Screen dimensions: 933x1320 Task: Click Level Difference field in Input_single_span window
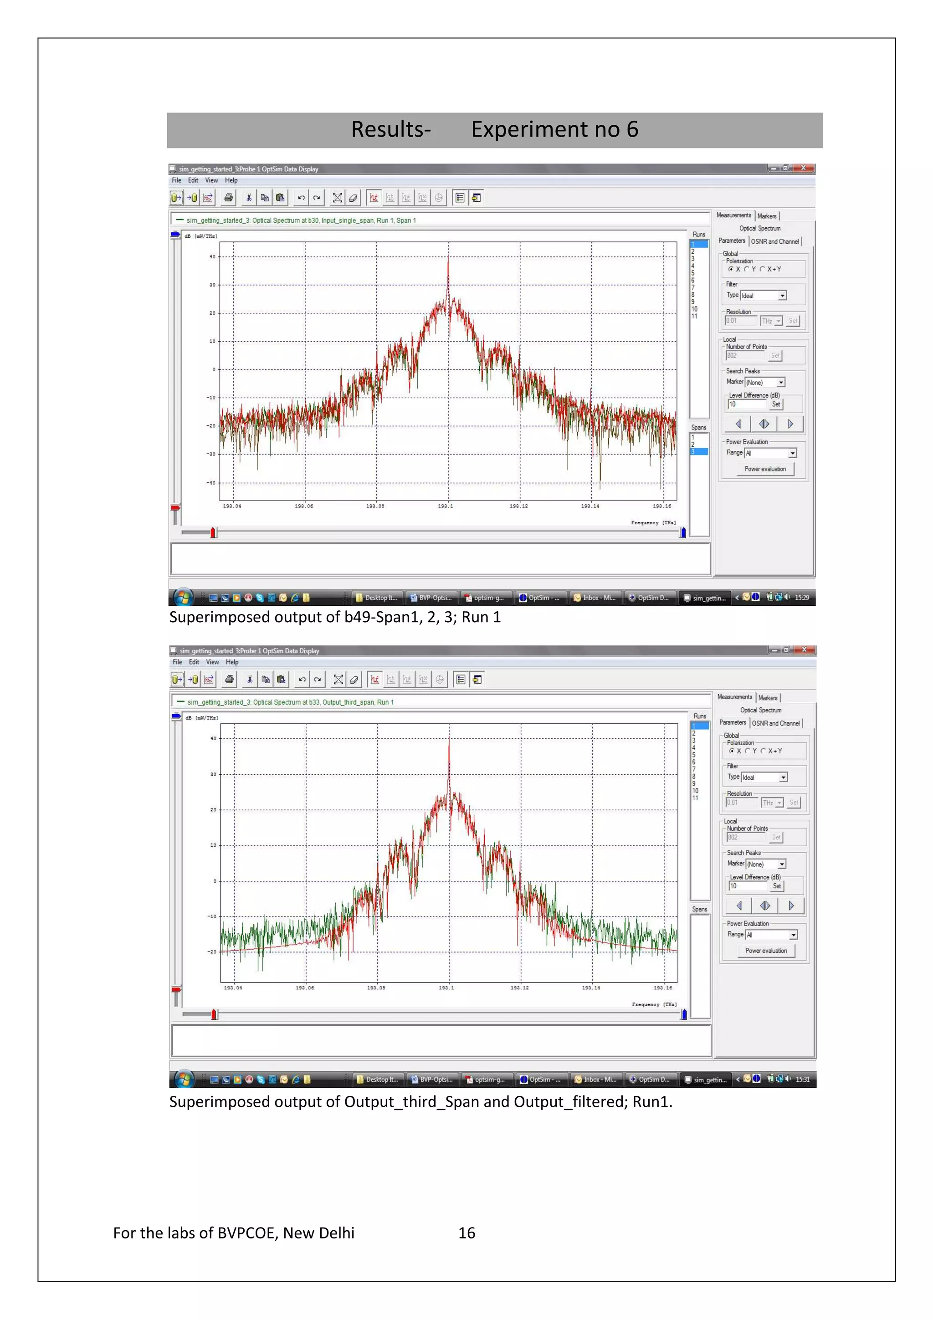pyautogui.click(x=747, y=404)
